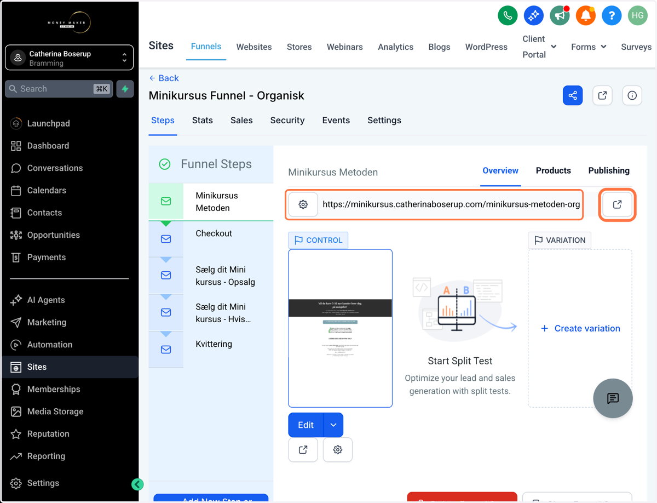Collapse sidebar with green arrow icon
657x503 pixels.
tap(137, 484)
